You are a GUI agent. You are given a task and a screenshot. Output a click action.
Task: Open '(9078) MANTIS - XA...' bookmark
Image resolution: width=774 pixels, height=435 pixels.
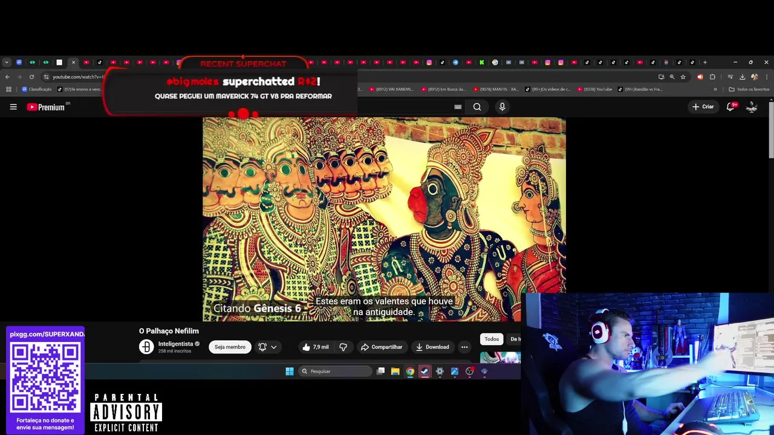pyautogui.click(x=496, y=89)
